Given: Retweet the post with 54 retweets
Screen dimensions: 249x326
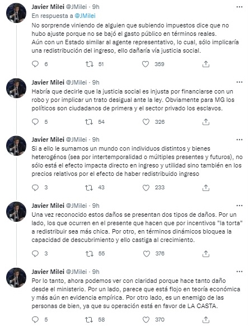Looking at the screenshot, I should pyautogui.click(x=90, y=122).
